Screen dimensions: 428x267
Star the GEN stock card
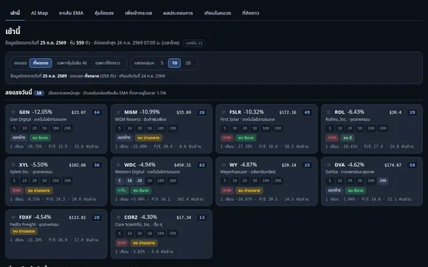pos(13,112)
